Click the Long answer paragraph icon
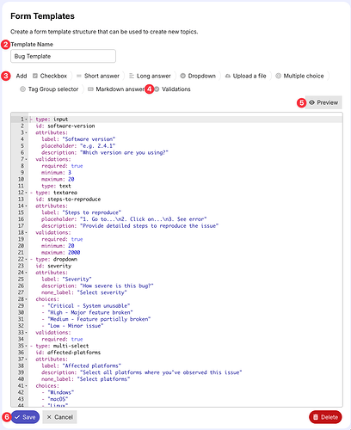351x430 pixels. pyautogui.click(x=132, y=76)
